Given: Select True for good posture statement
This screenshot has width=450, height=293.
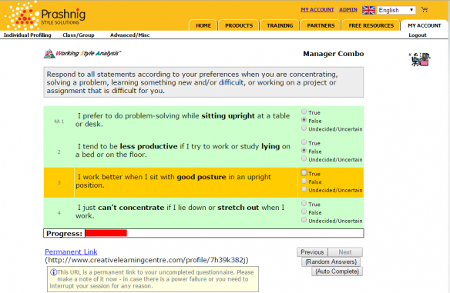Looking at the screenshot, I should click(304, 173).
